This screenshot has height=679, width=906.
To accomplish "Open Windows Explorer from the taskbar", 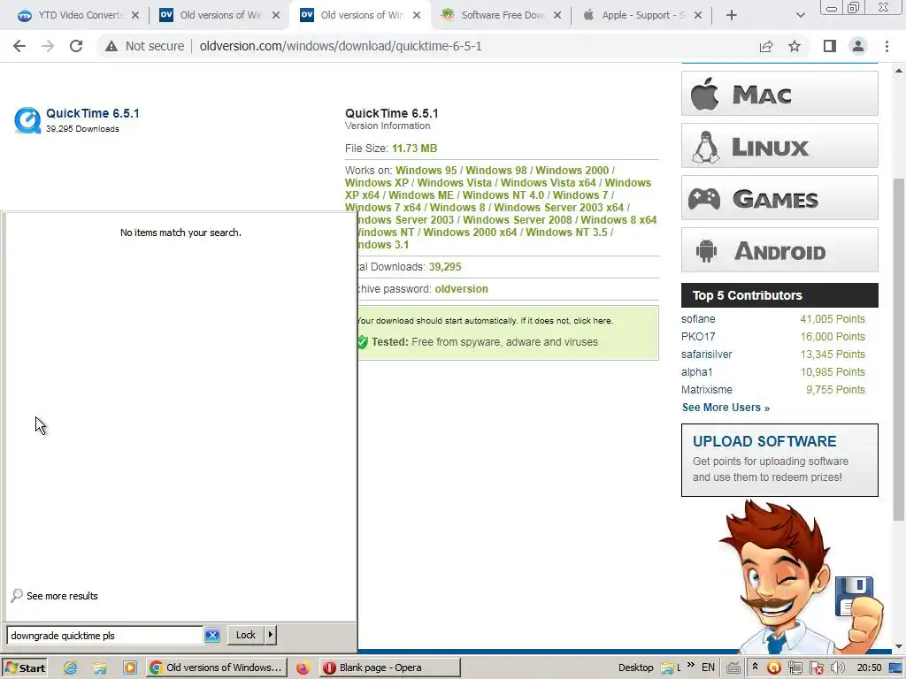I will point(100,668).
